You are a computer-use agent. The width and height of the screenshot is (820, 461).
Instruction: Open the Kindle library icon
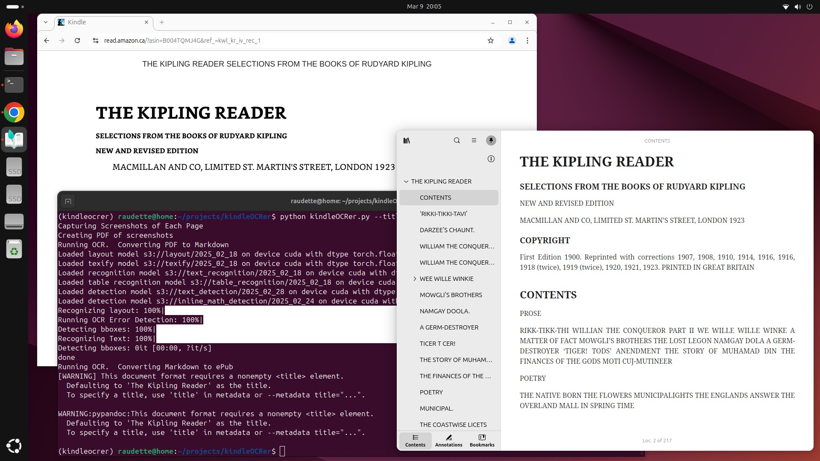click(x=407, y=140)
